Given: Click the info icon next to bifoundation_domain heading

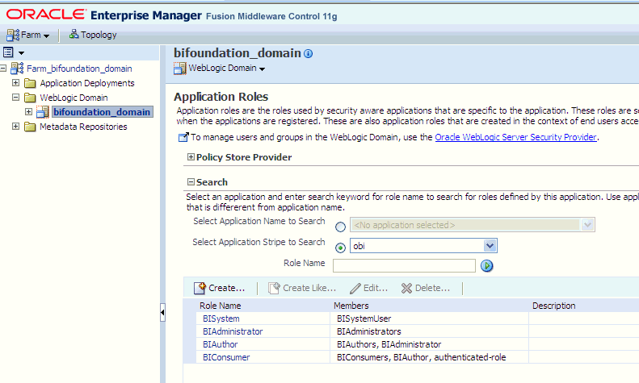Looking at the screenshot, I should point(309,54).
